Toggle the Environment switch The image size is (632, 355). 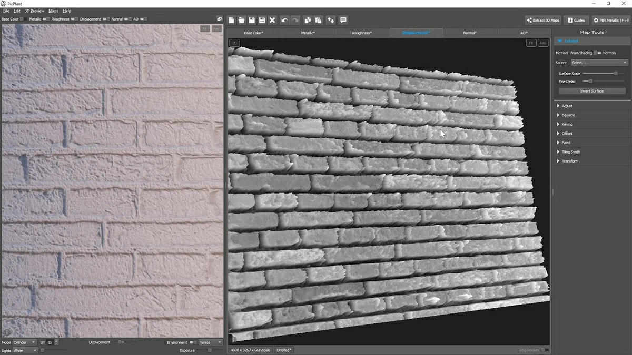point(193,342)
